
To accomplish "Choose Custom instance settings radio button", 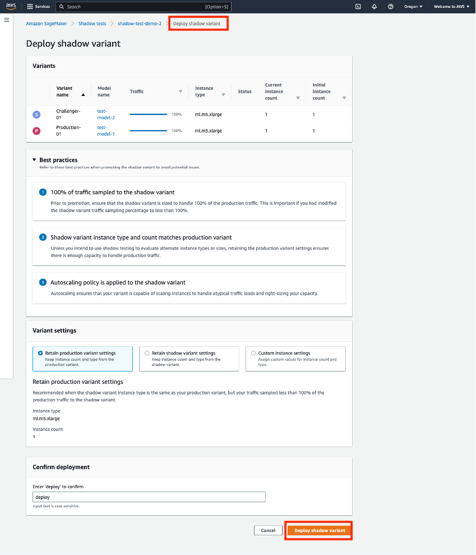I will coord(253,353).
